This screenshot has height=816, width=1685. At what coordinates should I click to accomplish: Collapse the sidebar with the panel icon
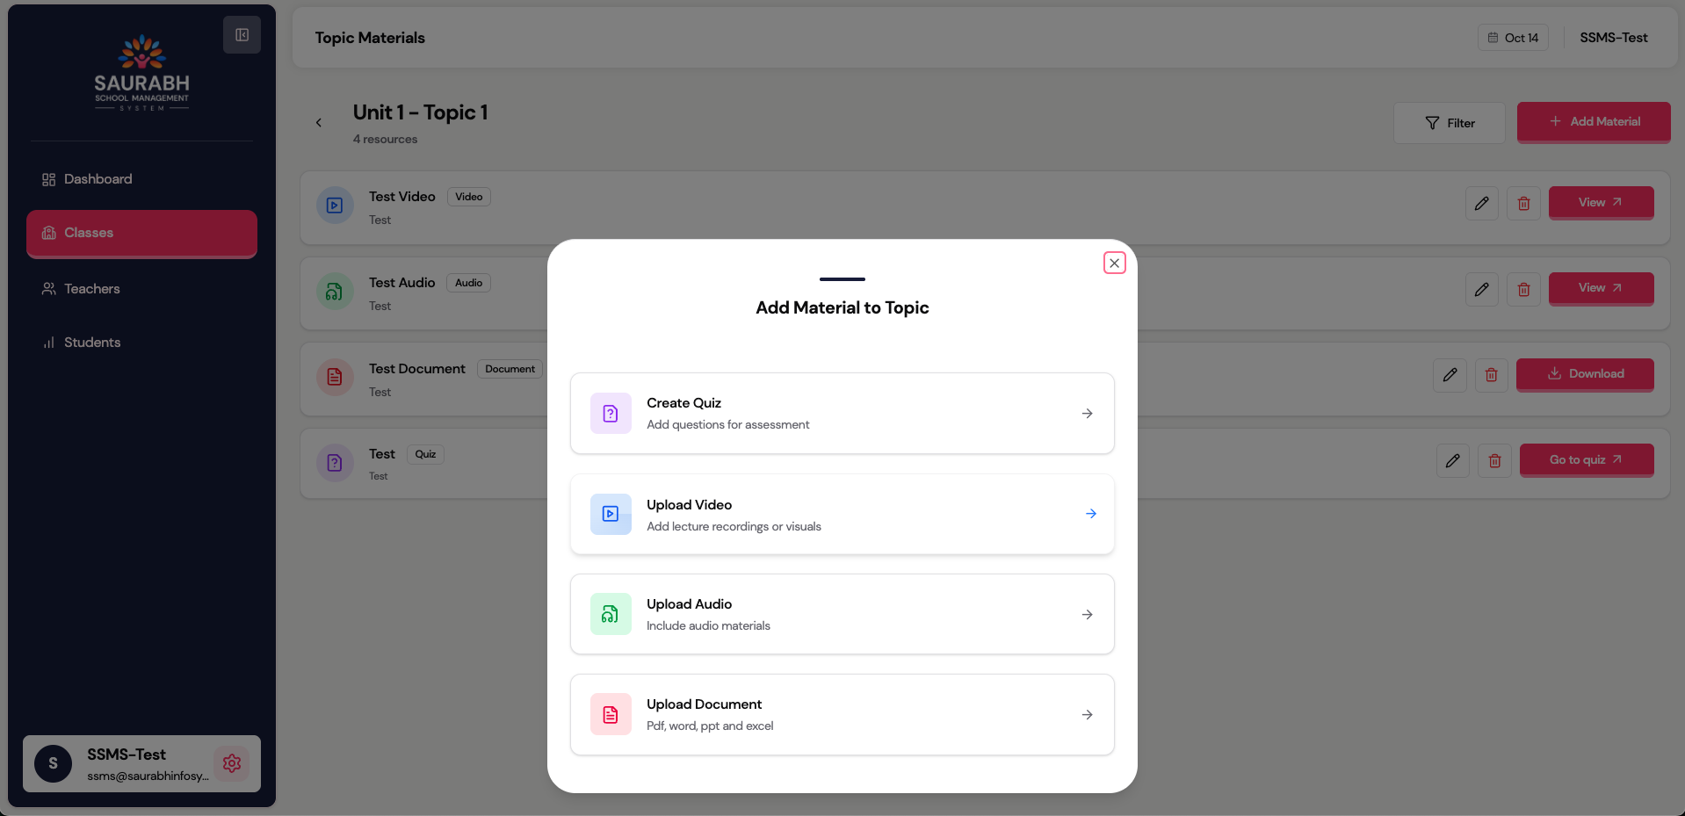coord(242,35)
